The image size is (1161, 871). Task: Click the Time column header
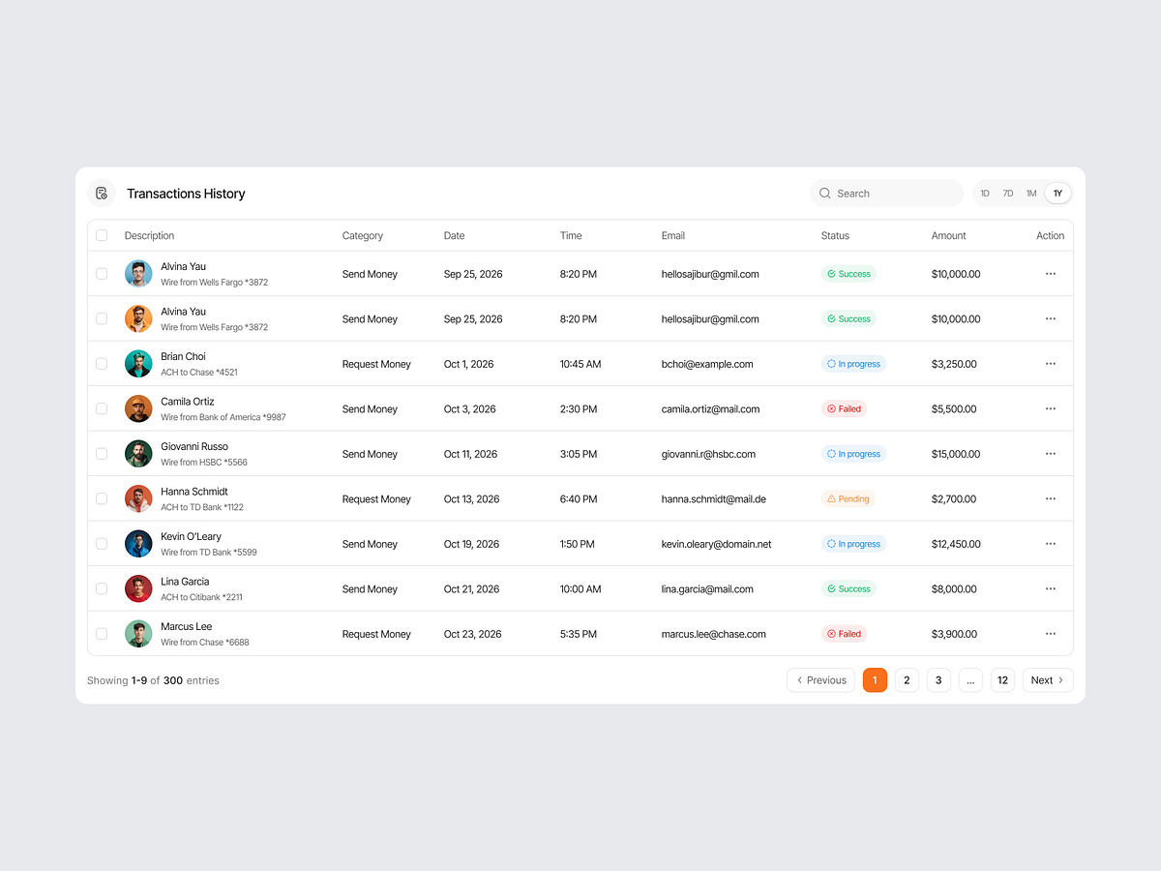click(x=571, y=235)
